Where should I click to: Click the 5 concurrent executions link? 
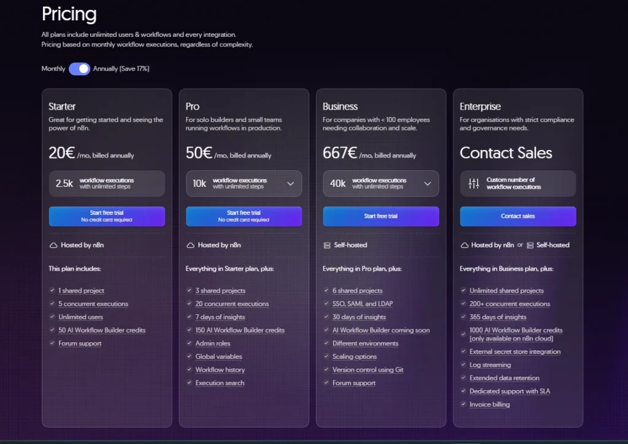click(93, 304)
